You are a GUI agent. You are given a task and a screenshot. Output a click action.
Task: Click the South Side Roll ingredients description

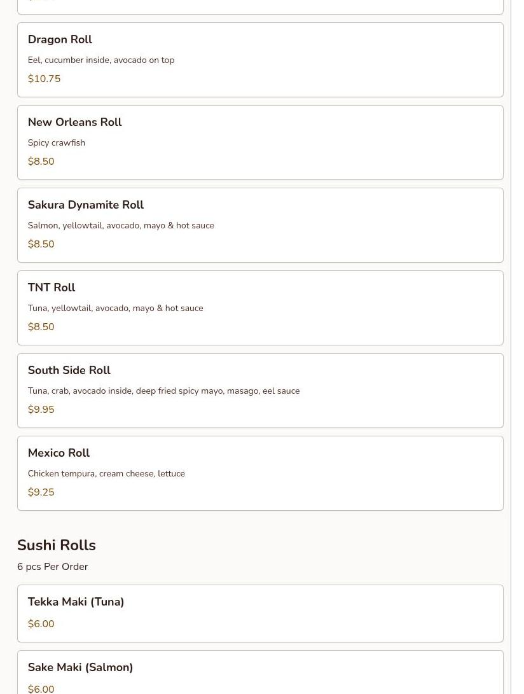163,391
